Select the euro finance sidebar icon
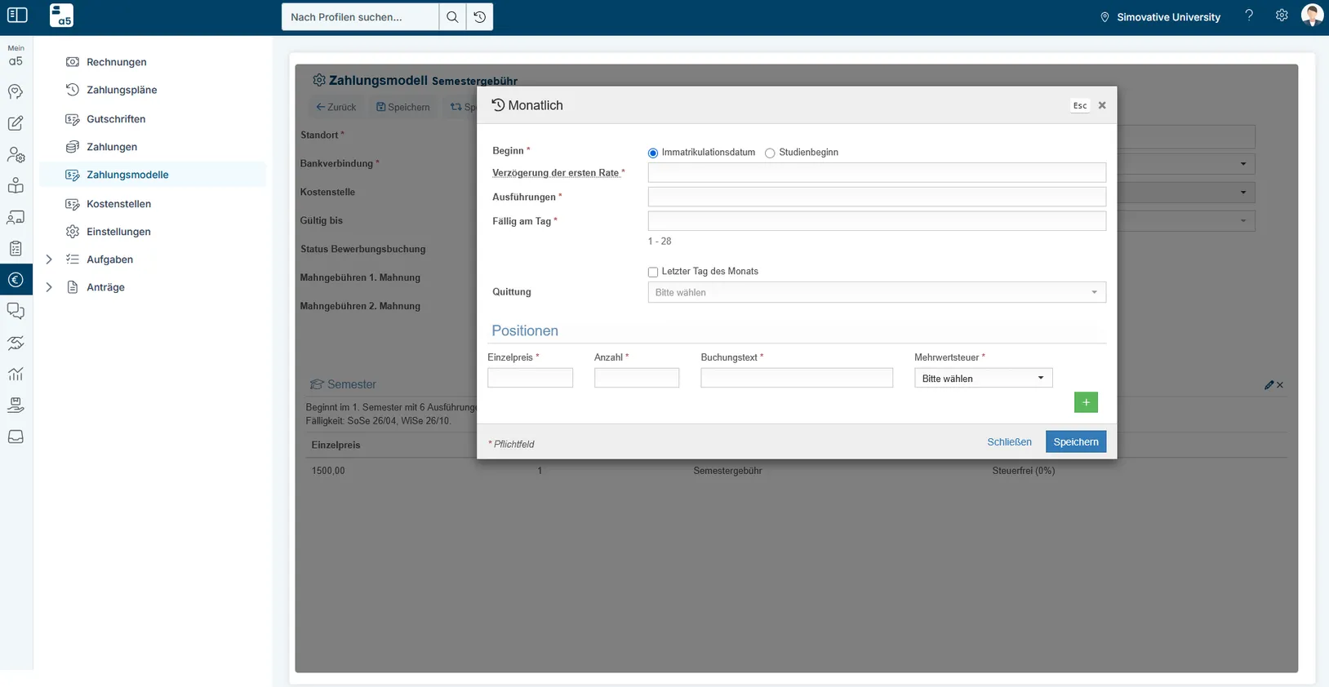1329x687 pixels. (16, 280)
